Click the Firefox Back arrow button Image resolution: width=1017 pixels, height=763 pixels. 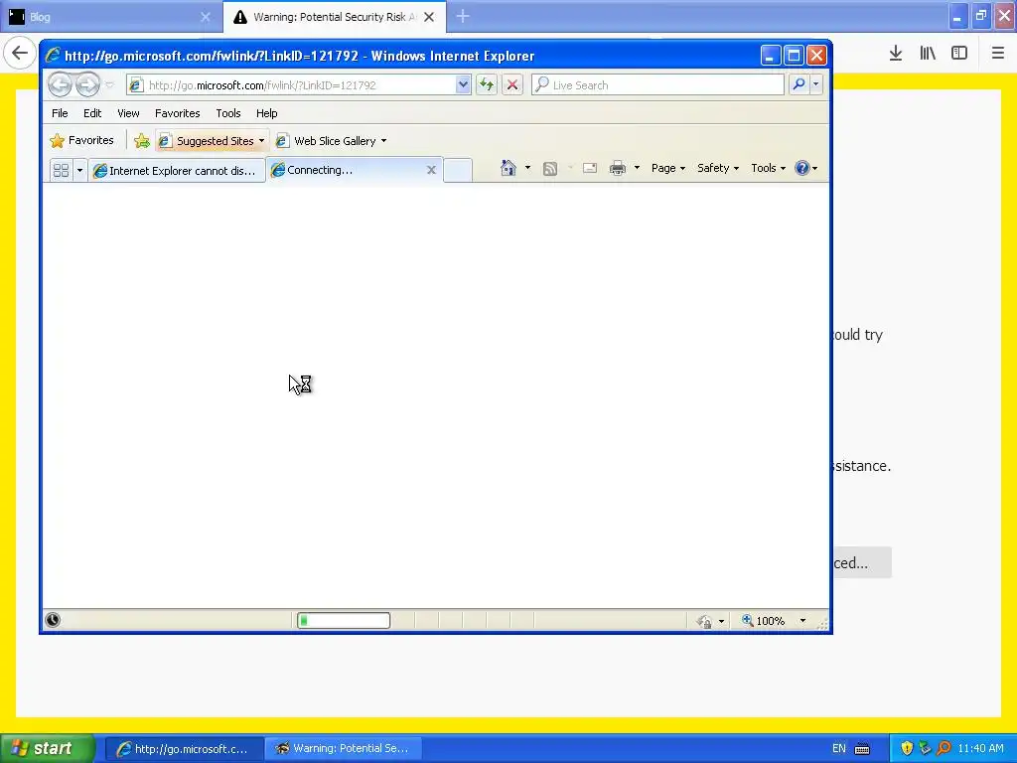20,53
